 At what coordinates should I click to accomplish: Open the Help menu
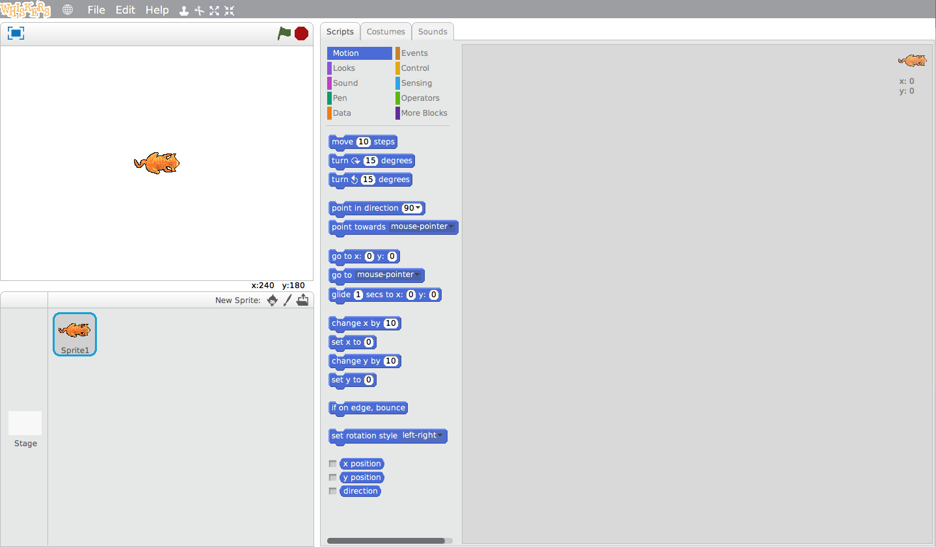157,10
